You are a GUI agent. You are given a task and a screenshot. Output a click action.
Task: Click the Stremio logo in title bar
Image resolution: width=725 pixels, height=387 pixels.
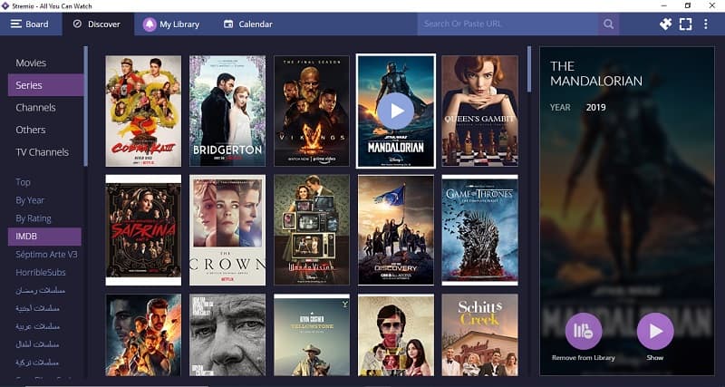click(x=5, y=6)
